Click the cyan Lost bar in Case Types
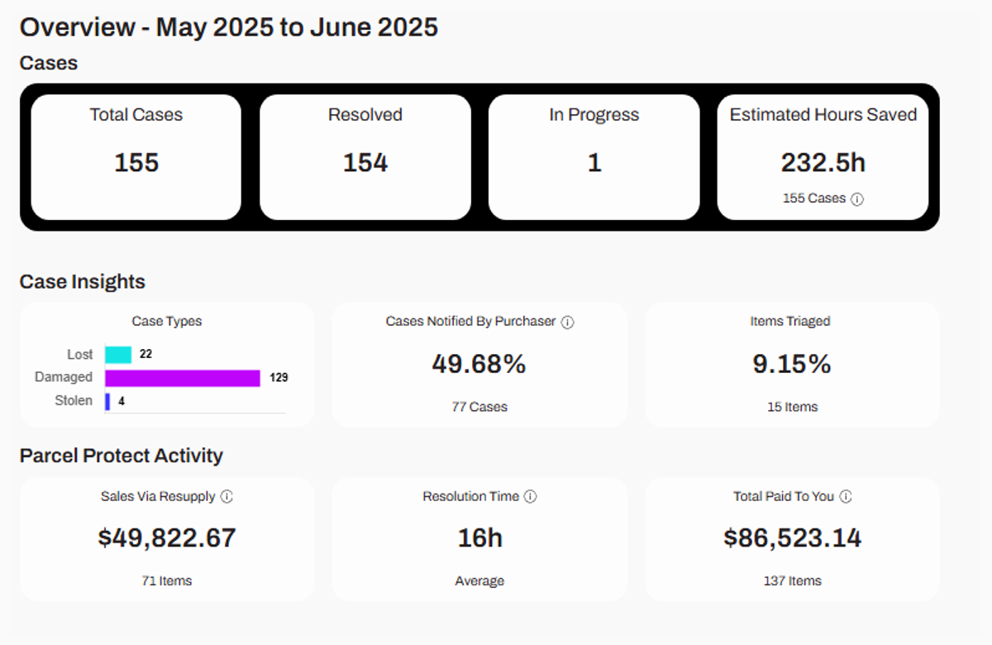 119,355
